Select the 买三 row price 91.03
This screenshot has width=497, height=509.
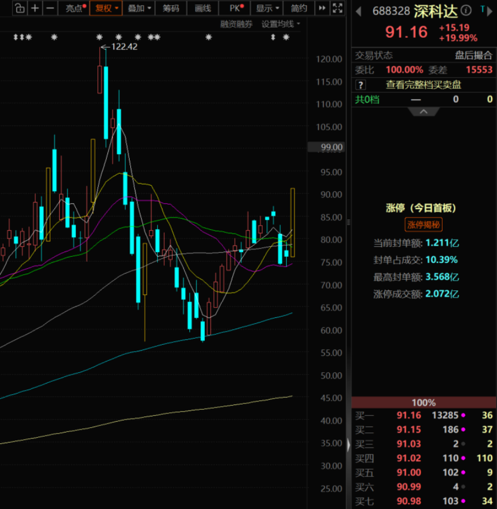pyautogui.click(x=409, y=444)
